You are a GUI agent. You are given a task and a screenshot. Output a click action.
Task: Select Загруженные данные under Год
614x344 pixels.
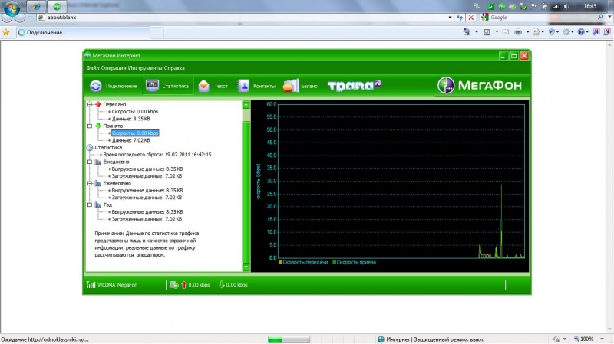[x=147, y=219]
